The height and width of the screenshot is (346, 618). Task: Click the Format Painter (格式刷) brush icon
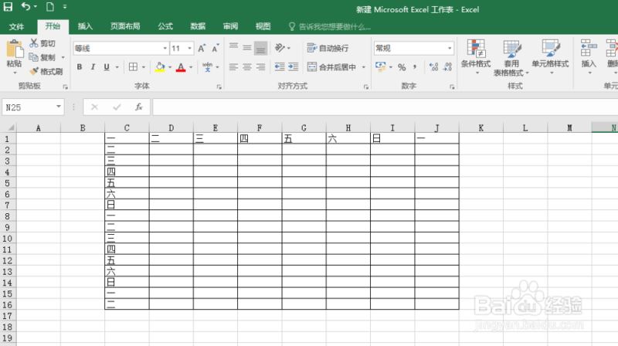point(34,71)
